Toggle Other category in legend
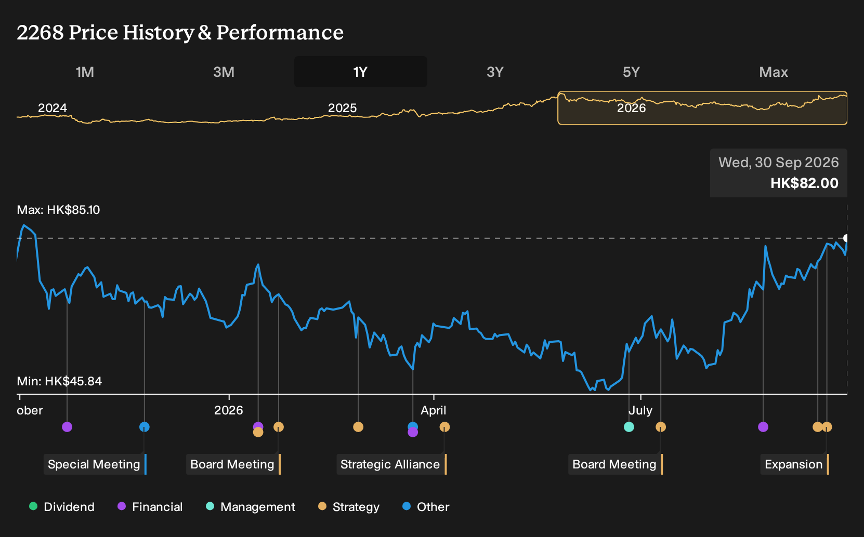The height and width of the screenshot is (537, 864). [426, 507]
